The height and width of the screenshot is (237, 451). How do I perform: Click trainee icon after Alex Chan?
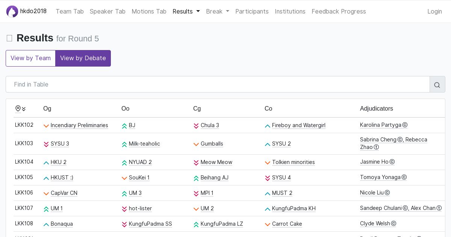point(439,208)
